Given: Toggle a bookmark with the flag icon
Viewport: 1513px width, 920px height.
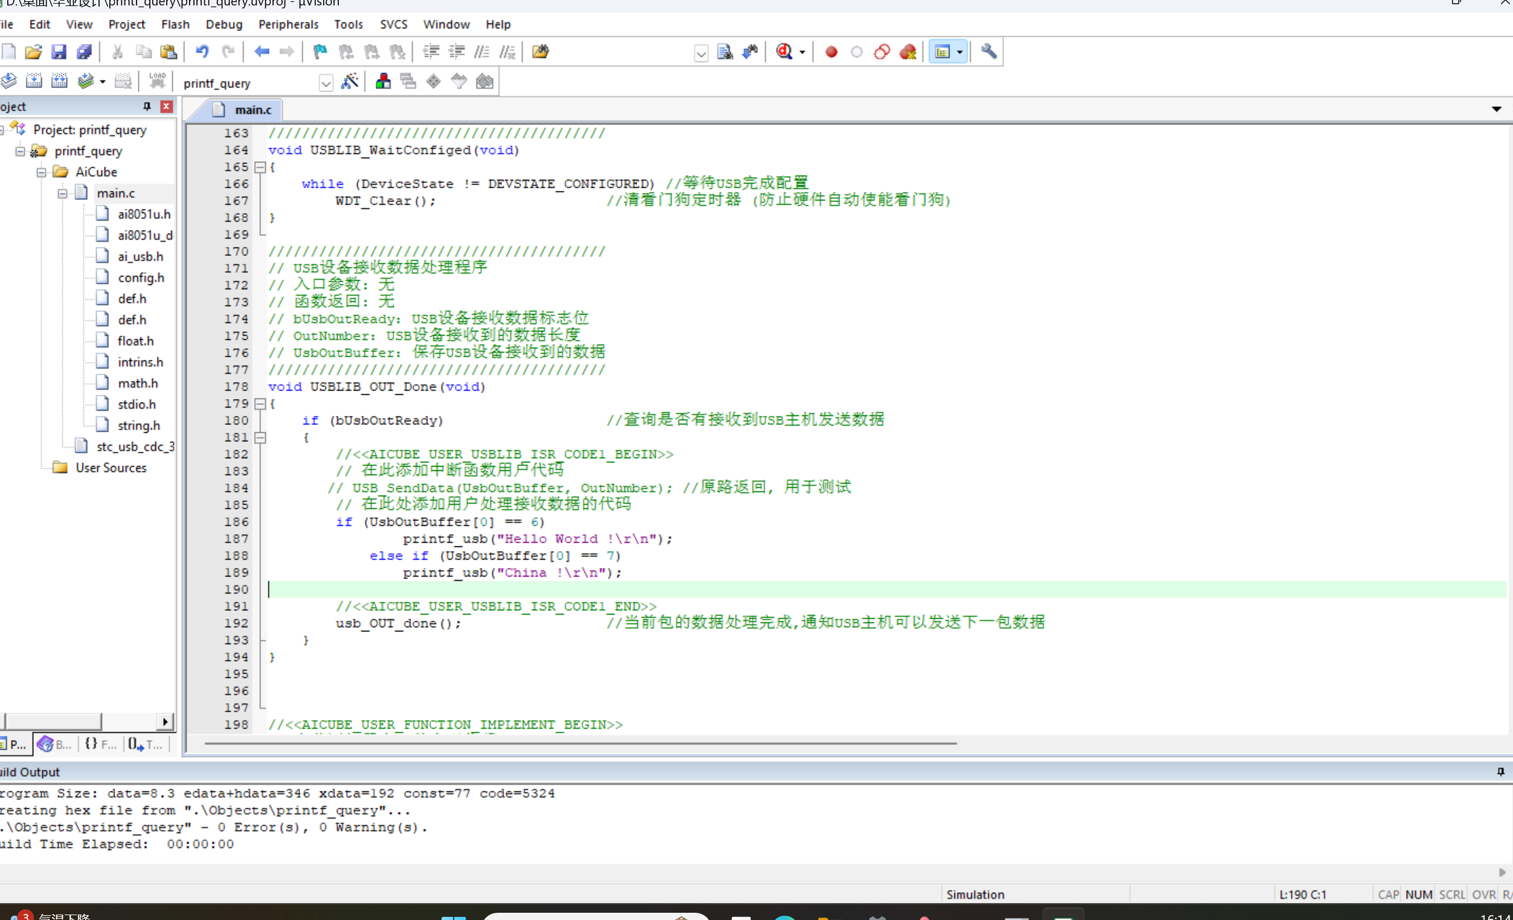Looking at the screenshot, I should pos(319,51).
